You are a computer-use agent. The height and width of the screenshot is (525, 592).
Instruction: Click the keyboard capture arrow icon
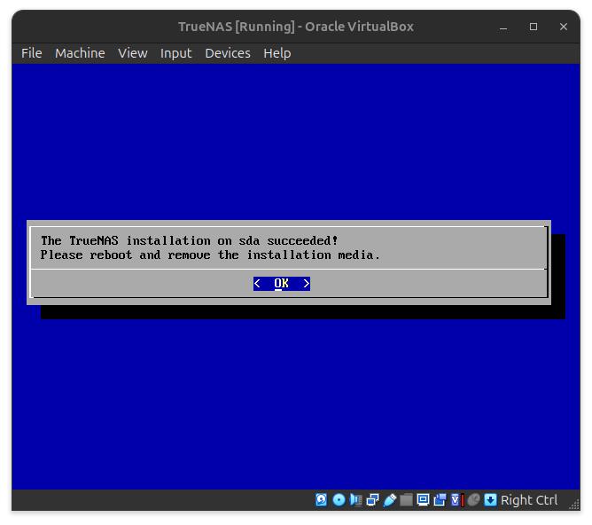tap(490, 500)
